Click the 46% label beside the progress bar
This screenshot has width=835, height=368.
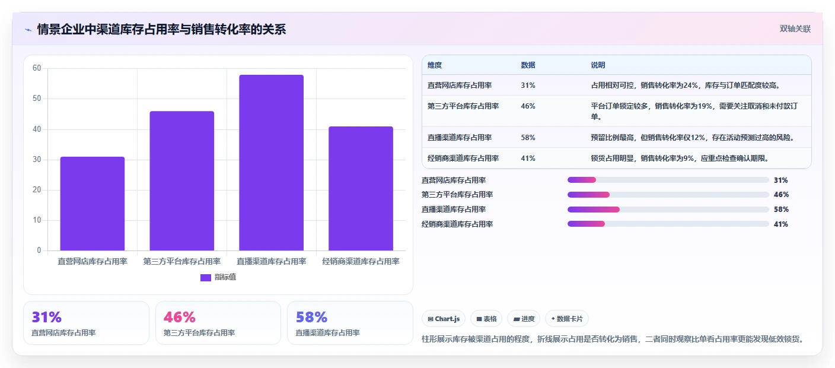click(x=781, y=195)
